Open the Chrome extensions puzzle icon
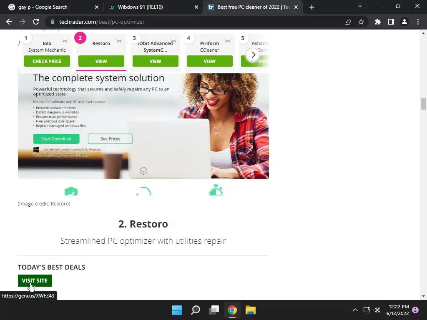This screenshot has width=427, height=320. tap(378, 22)
